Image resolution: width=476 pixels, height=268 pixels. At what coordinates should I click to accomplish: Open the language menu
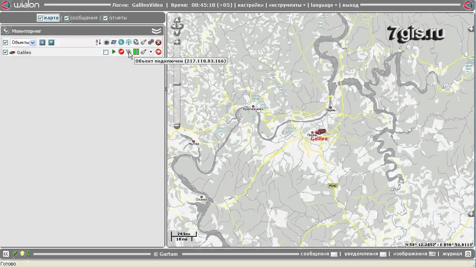coord(324,5)
